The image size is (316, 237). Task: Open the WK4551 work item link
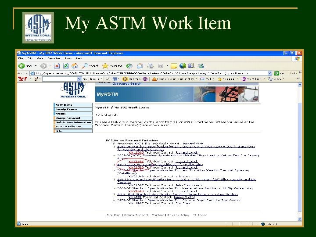click(x=135, y=197)
